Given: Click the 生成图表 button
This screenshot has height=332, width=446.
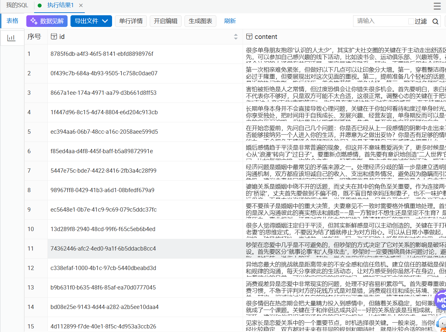Looking at the screenshot, I should (x=200, y=21).
